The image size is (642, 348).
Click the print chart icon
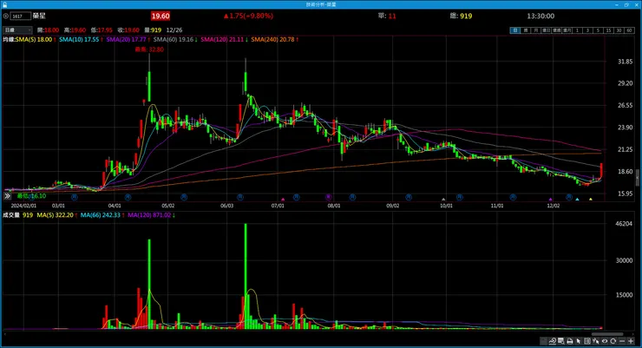click(569, 341)
